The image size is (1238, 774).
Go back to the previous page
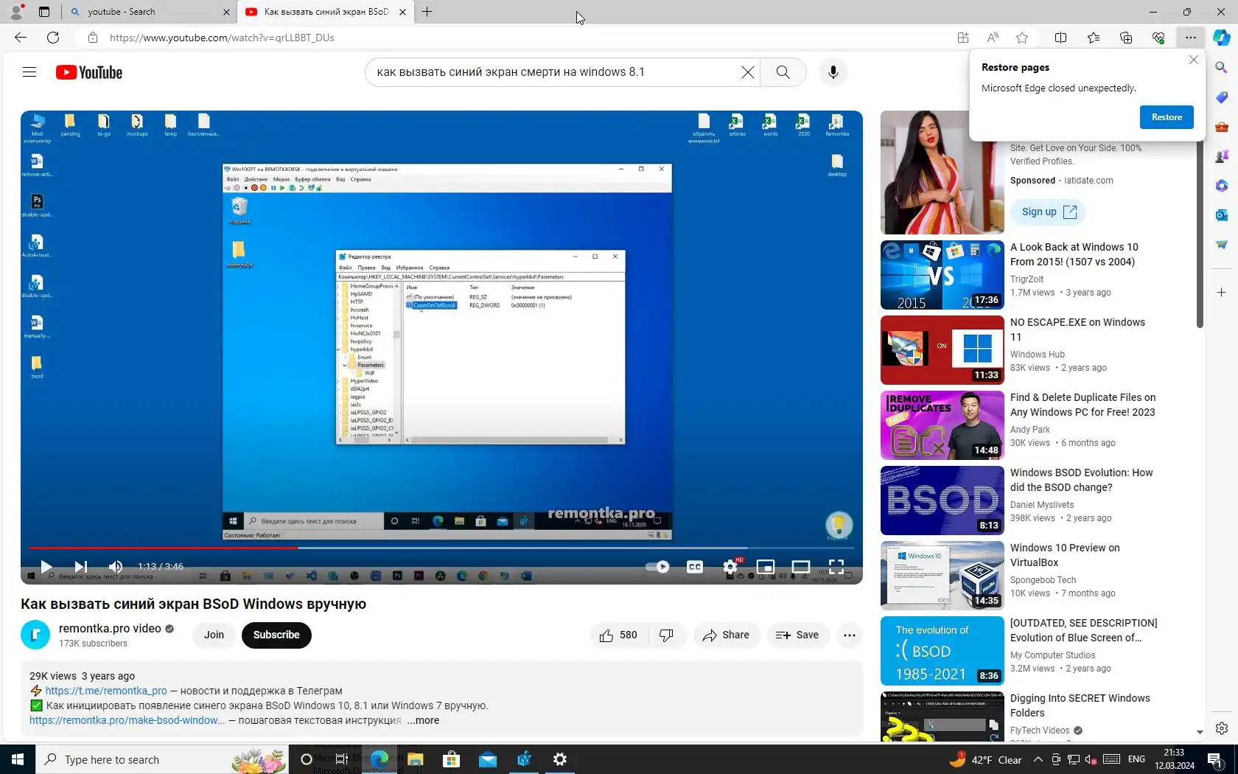pyautogui.click(x=21, y=38)
